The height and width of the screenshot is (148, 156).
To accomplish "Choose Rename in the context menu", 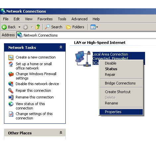I will (x=121, y=103).
